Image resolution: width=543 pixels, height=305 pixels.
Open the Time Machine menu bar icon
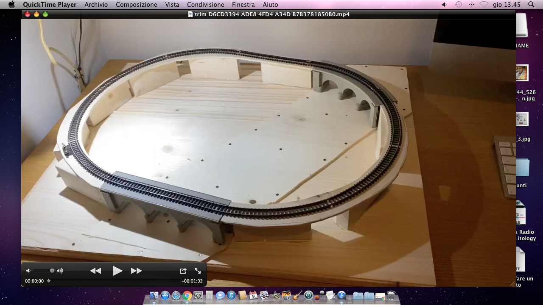coord(458,5)
